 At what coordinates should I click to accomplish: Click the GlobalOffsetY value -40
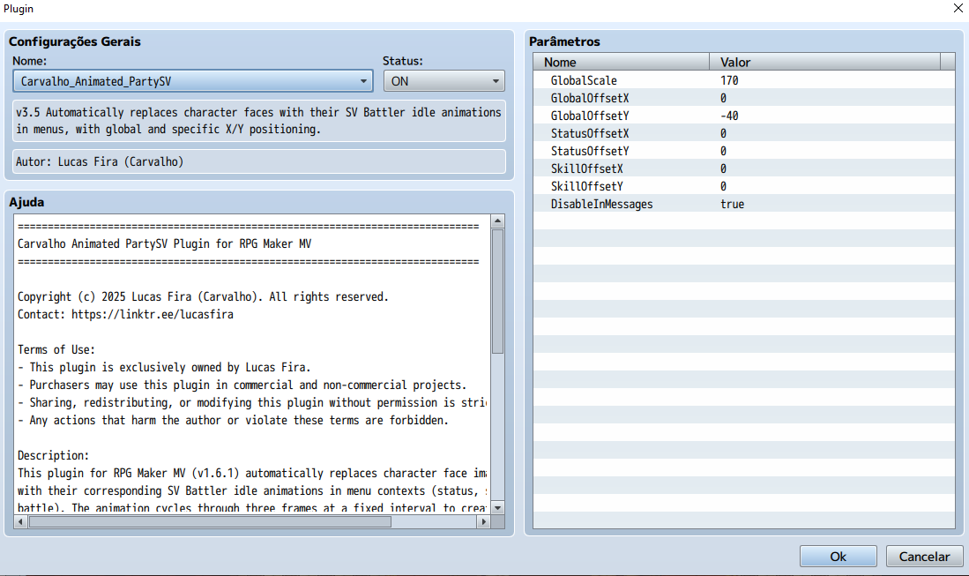pyautogui.click(x=729, y=116)
